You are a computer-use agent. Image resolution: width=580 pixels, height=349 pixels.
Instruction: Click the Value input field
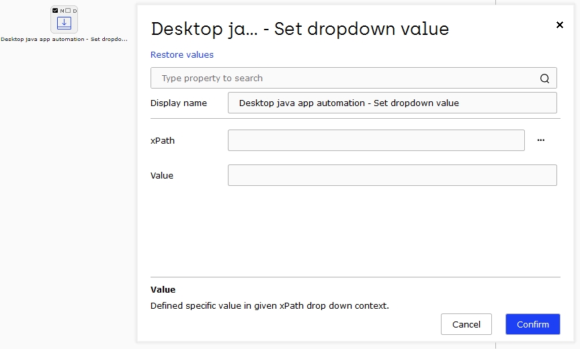392,175
